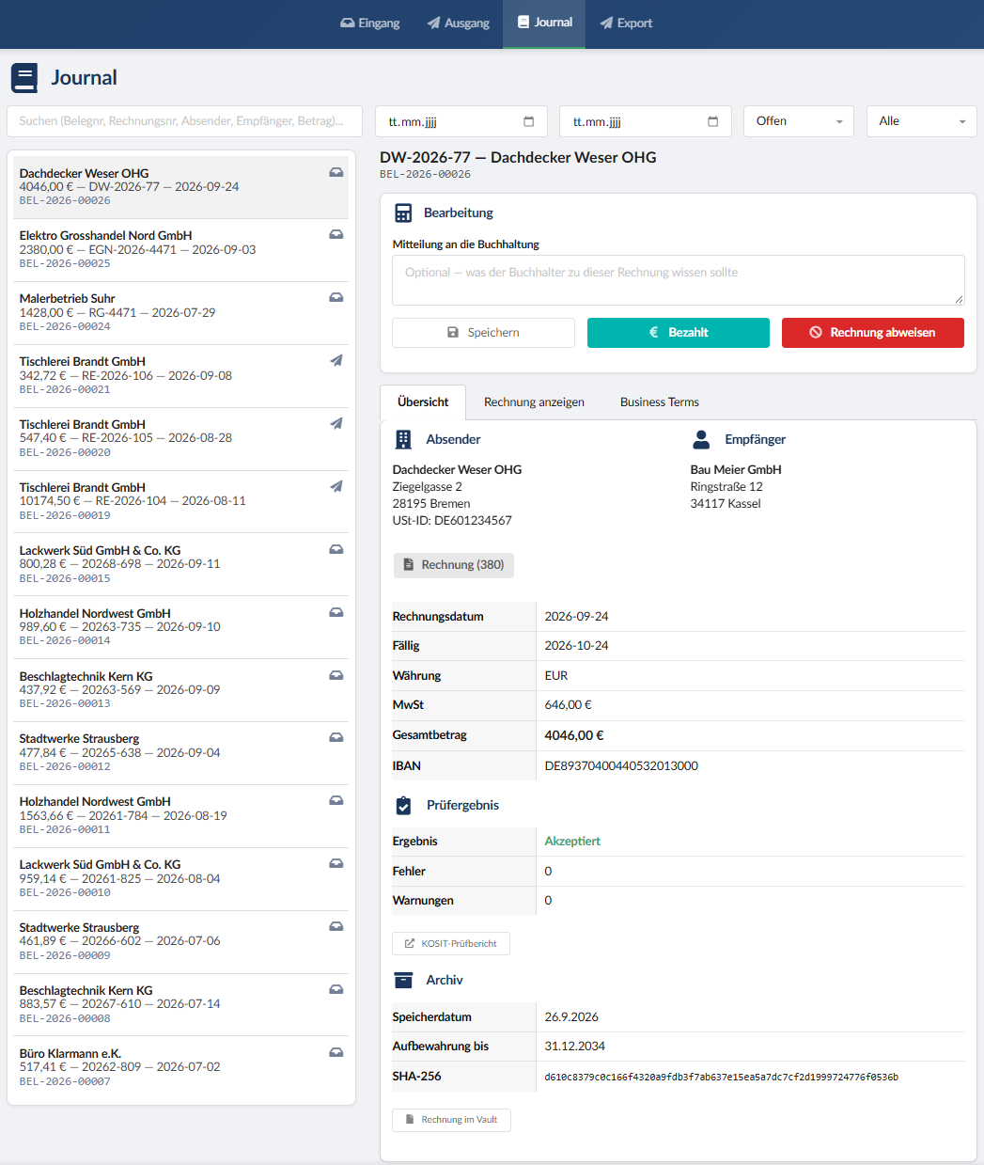984x1165 pixels.
Task: Mark invoice as Bezahlt
Action: [x=679, y=333]
